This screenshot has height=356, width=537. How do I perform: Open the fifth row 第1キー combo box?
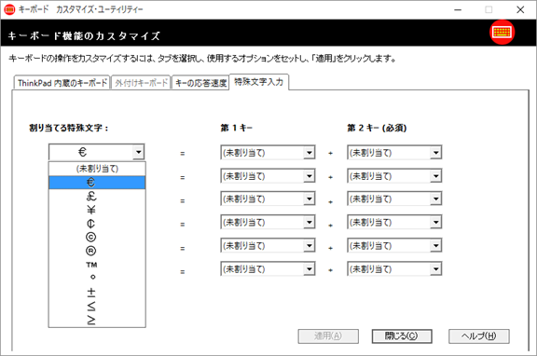[309, 245]
